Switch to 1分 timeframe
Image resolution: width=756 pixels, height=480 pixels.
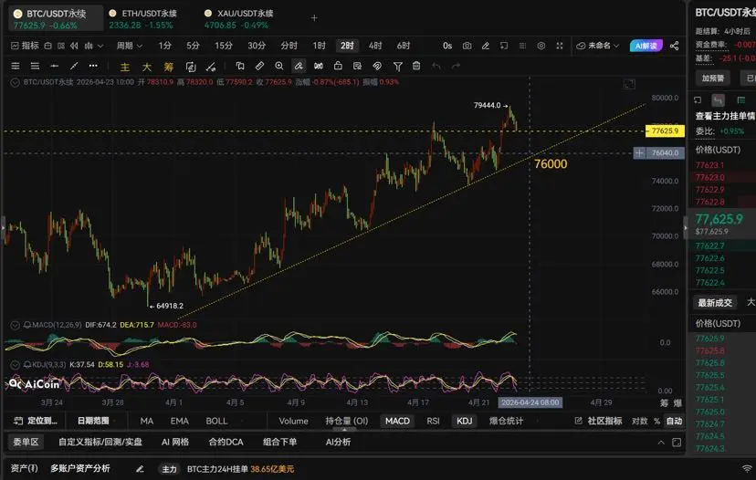click(165, 46)
